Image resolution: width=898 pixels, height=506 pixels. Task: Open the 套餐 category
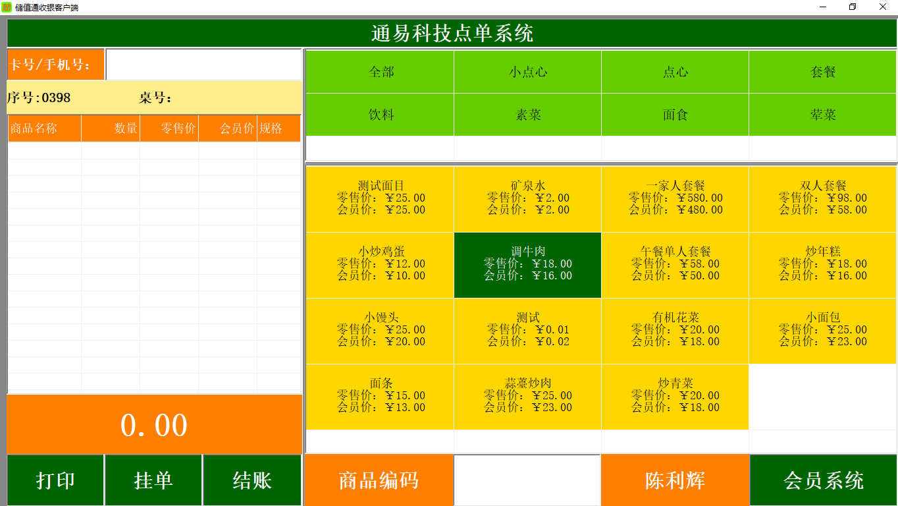click(823, 72)
